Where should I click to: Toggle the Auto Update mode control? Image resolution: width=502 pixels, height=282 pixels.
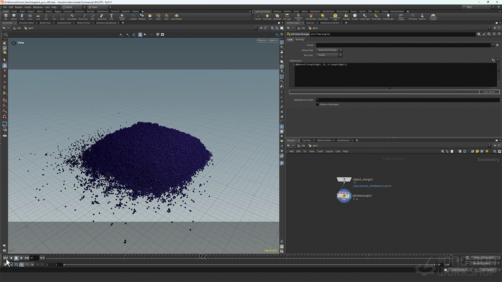click(488, 270)
